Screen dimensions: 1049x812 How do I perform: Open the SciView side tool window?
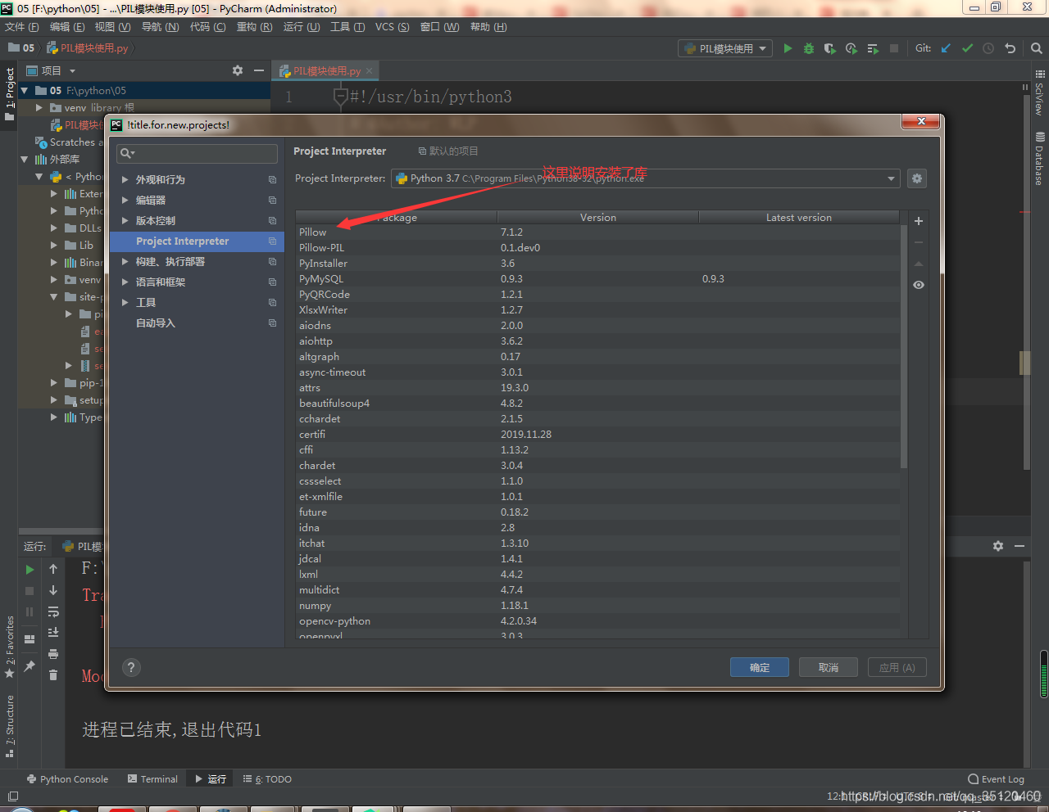click(x=1039, y=92)
